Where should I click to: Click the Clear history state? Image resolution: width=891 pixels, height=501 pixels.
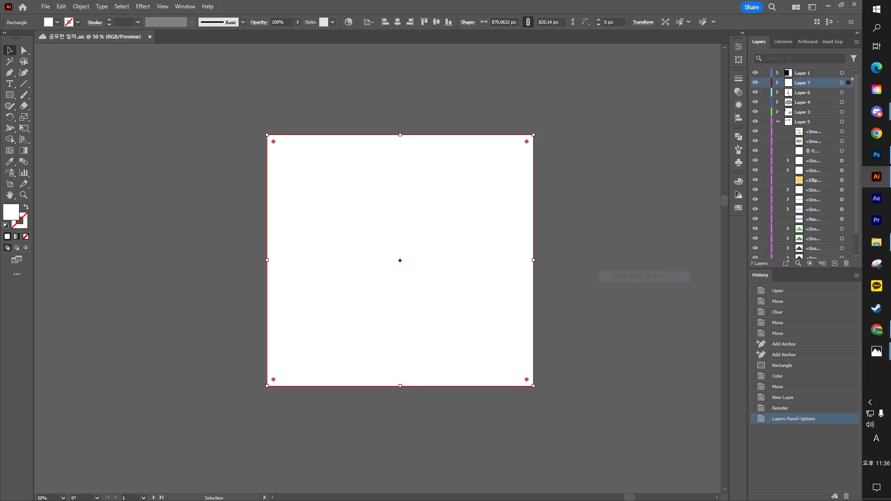click(777, 312)
